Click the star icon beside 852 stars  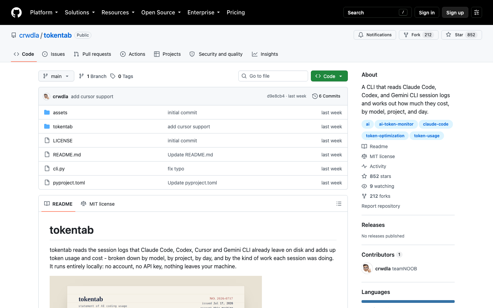click(x=364, y=176)
